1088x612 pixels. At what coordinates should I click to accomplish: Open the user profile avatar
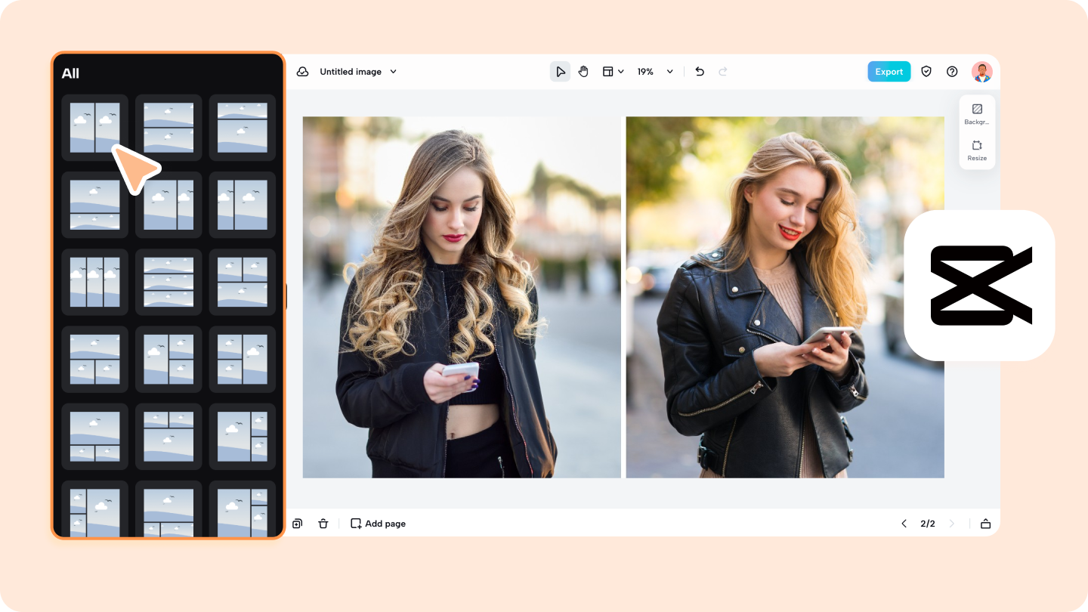coord(981,72)
